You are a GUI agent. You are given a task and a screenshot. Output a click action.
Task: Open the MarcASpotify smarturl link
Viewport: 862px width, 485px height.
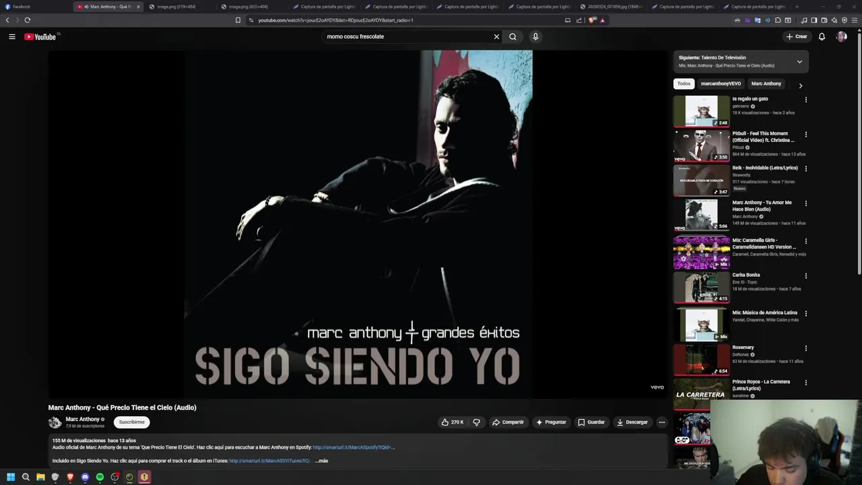click(354, 447)
